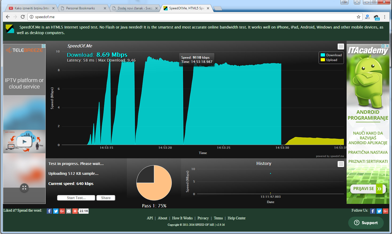Image resolution: width=392 pixels, height=234 pixels.
Task: Open the Terms footer link
Action: pos(218,218)
